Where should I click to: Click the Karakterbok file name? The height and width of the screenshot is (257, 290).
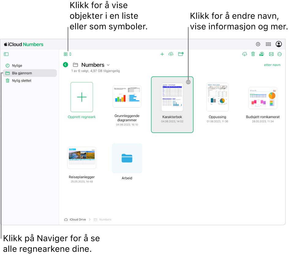[x=172, y=117]
